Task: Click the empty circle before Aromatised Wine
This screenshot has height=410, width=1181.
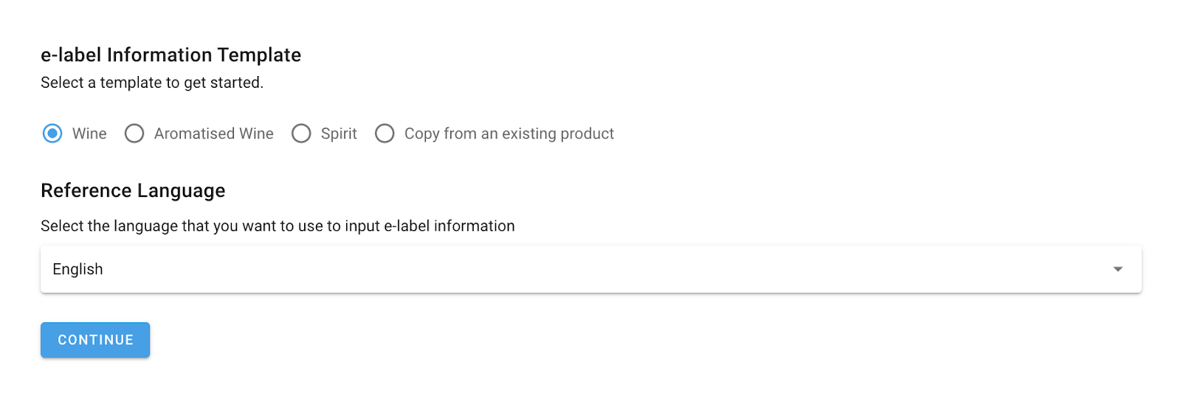Action: click(x=134, y=133)
